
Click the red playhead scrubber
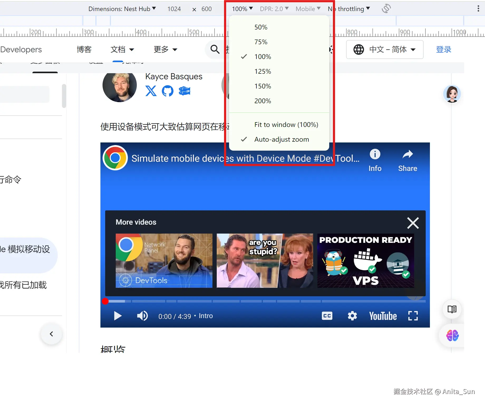tap(105, 301)
